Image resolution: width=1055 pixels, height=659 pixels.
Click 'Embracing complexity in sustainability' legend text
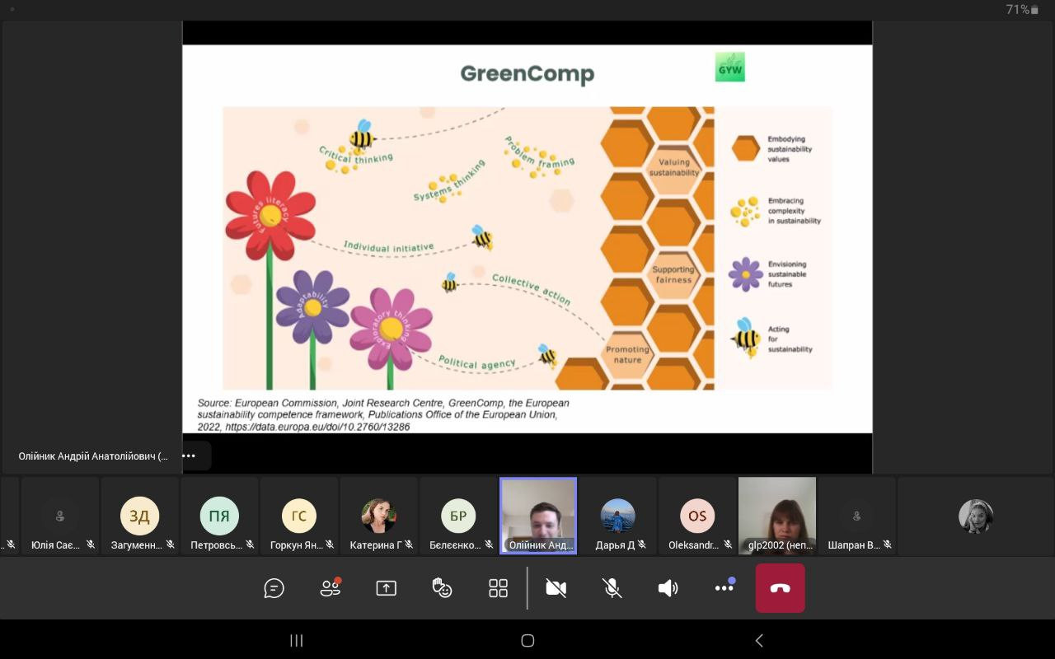pyautogui.click(x=794, y=211)
